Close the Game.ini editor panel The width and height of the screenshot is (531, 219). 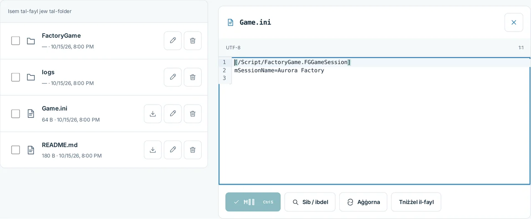[514, 22]
